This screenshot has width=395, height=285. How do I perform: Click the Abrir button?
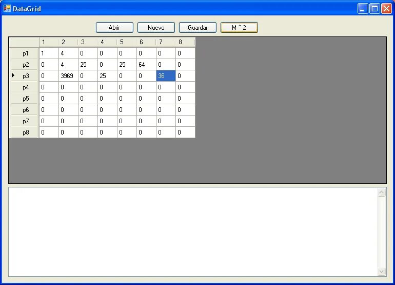tap(114, 28)
